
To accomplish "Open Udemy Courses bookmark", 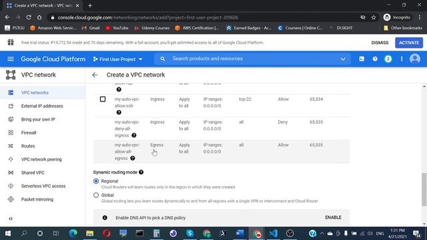I will coord(152,28).
